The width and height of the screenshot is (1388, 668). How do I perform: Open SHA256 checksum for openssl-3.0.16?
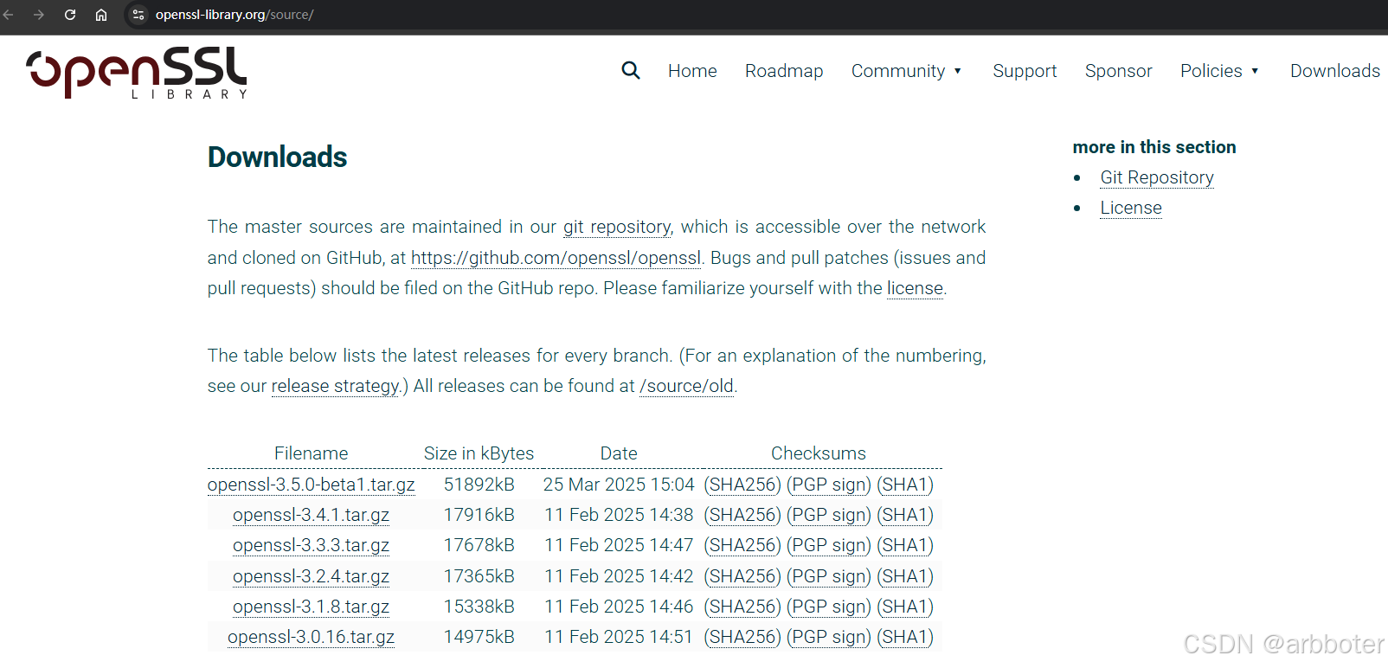(x=742, y=637)
